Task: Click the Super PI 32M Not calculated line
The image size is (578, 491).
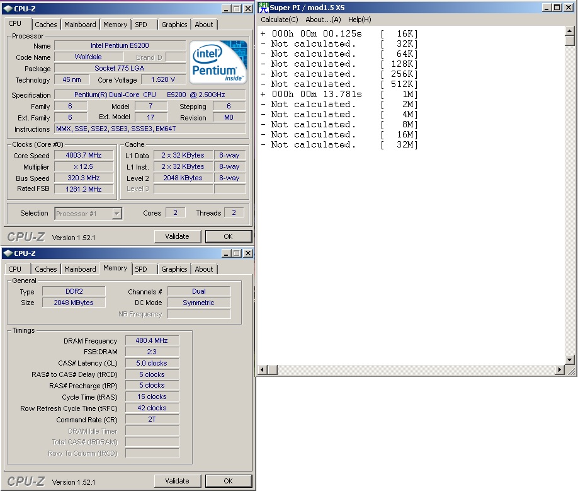Action: click(x=339, y=145)
